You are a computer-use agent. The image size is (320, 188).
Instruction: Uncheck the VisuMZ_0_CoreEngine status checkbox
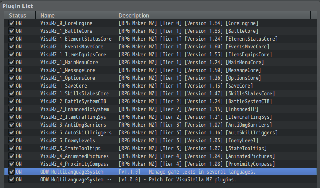[x=12, y=23]
